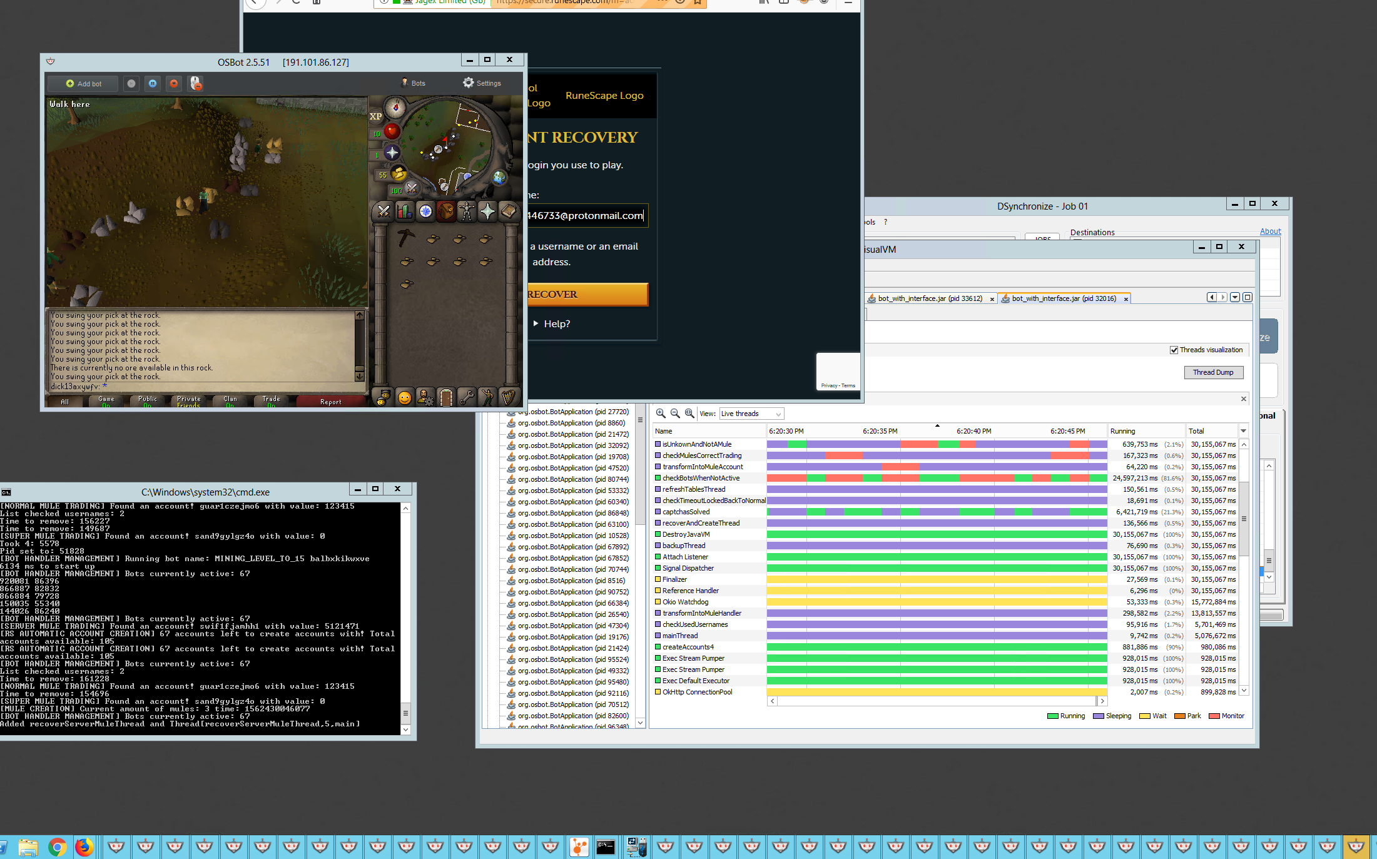
Task: Close the bot_with_interface.jar pid 32016 tab
Action: coord(1126,299)
